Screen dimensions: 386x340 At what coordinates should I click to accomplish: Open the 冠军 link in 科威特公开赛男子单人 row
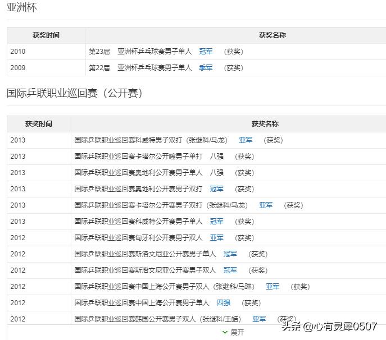point(217,221)
